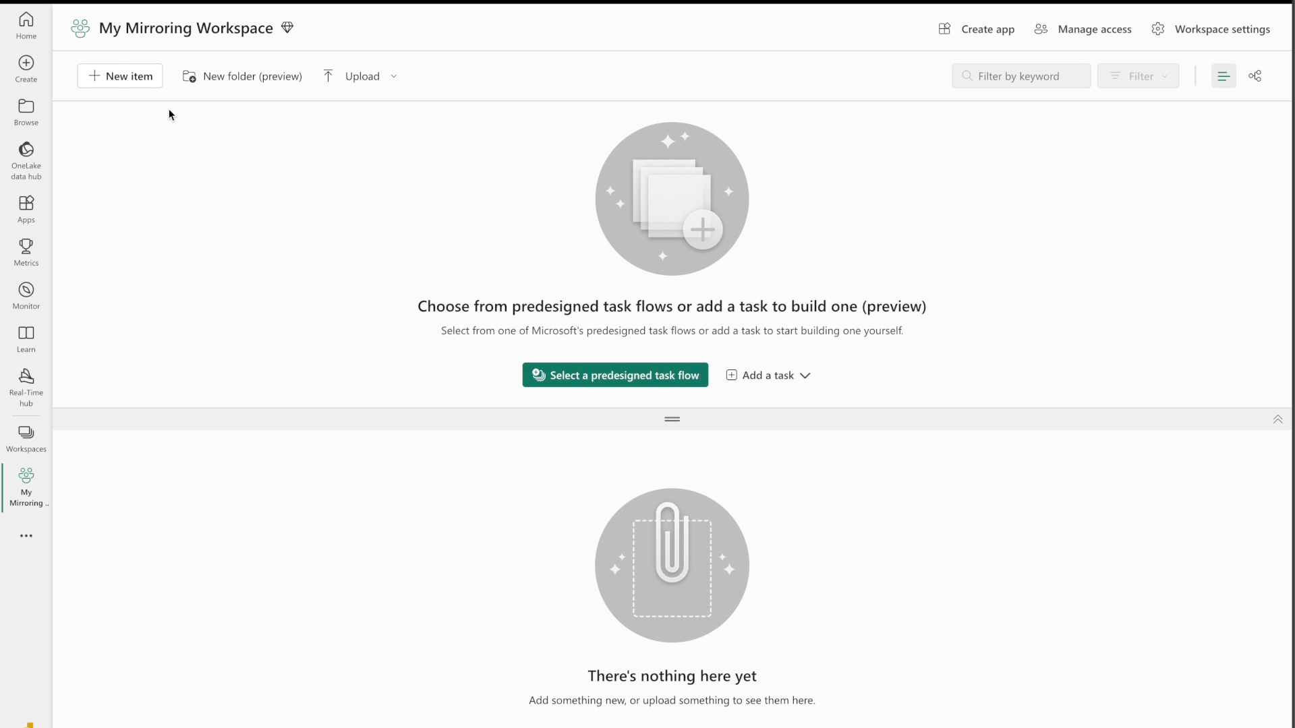
Task: Expand the Upload dropdown
Action: (x=394, y=76)
